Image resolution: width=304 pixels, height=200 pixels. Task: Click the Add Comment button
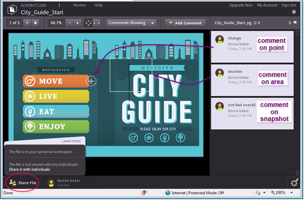pyautogui.click(x=185, y=23)
